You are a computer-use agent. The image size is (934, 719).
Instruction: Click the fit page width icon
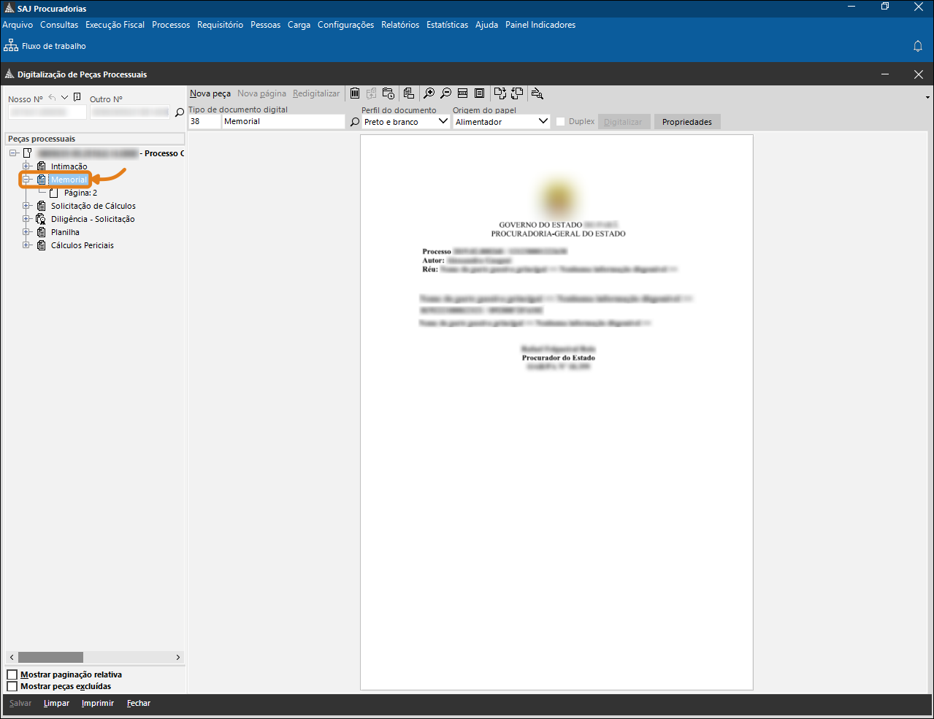(462, 93)
